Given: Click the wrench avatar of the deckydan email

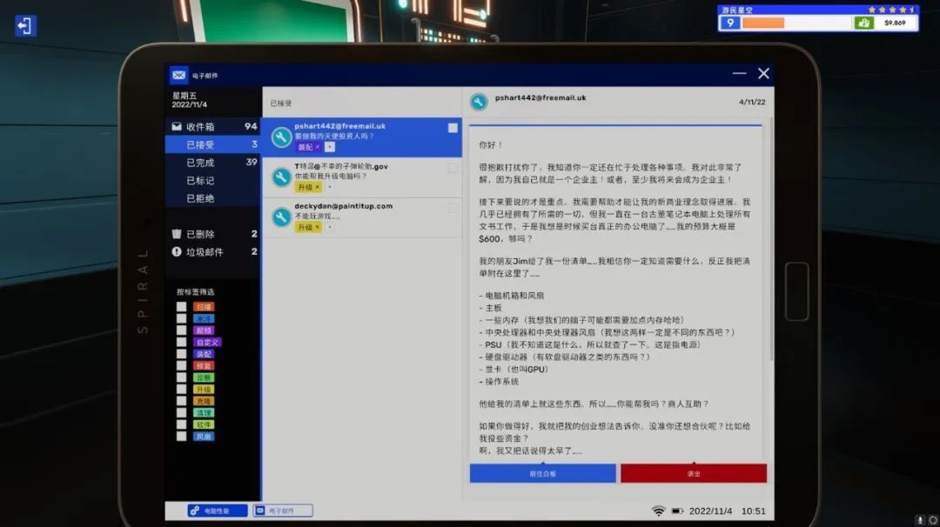Looking at the screenshot, I should coord(280,217).
